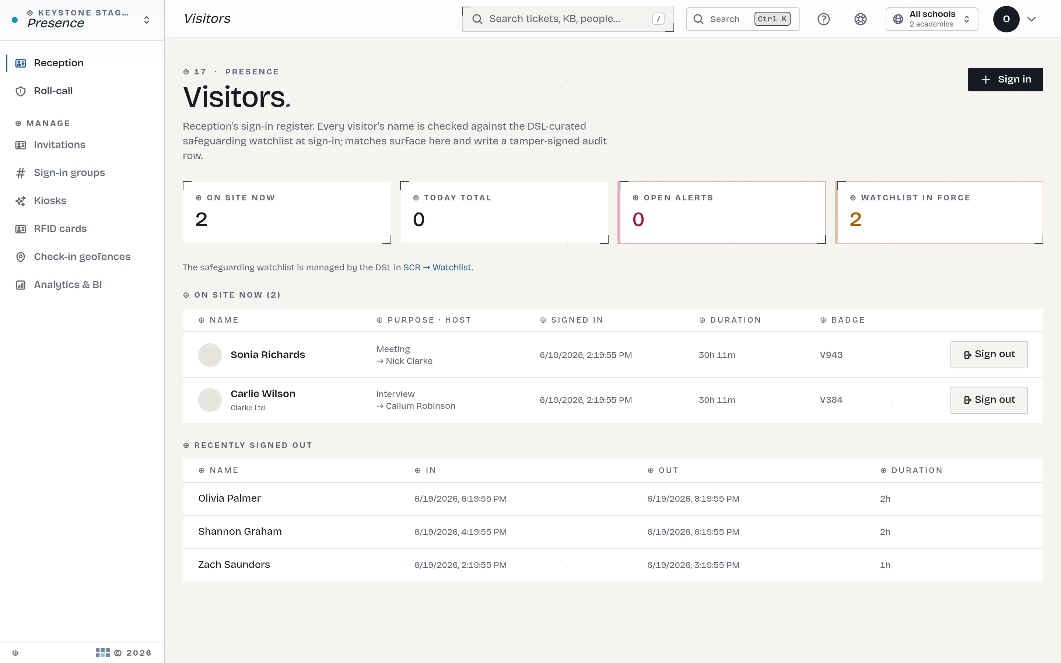Open the support lifebuoy icon

point(860,19)
